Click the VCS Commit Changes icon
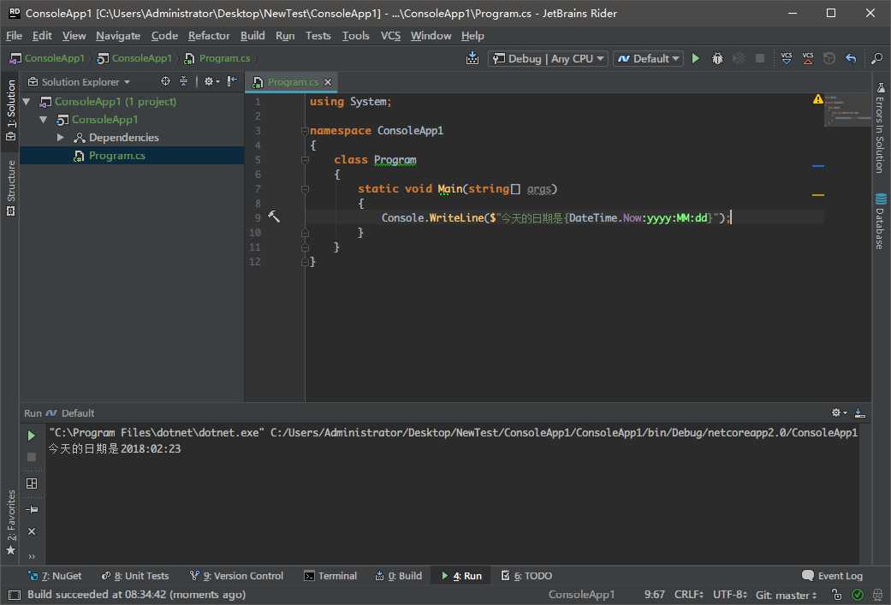Viewport: 891px width, 605px height. click(x=807, y=58)
